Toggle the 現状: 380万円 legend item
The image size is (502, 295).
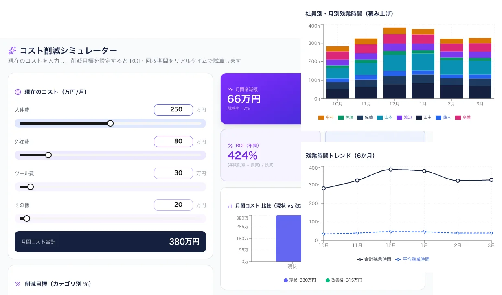tap(300, 280)
